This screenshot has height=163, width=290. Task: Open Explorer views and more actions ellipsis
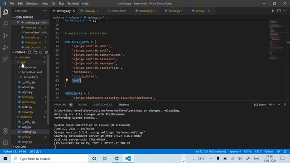[x=44, y=11]
